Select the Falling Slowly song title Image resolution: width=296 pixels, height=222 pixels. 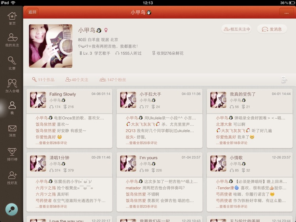click(x=62, y=94)
